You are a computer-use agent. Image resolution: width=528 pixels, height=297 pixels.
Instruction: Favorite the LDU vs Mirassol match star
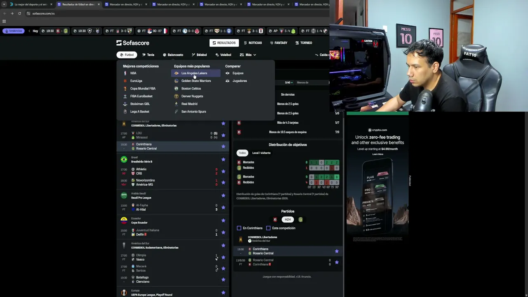coord(223,135)
